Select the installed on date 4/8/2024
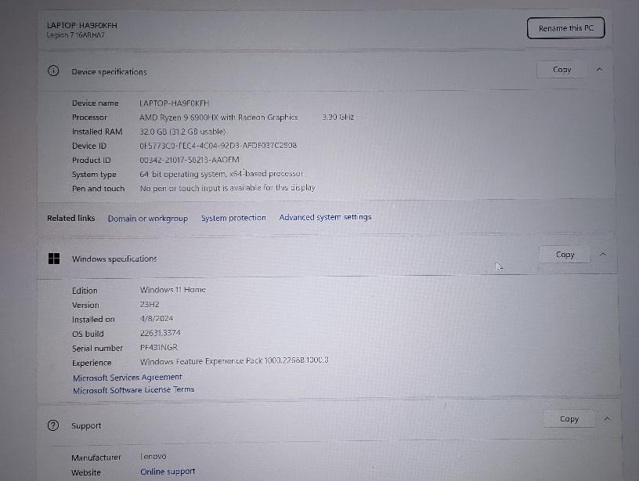The height and width of the screenshot is (481, 639). pos(157,318)
